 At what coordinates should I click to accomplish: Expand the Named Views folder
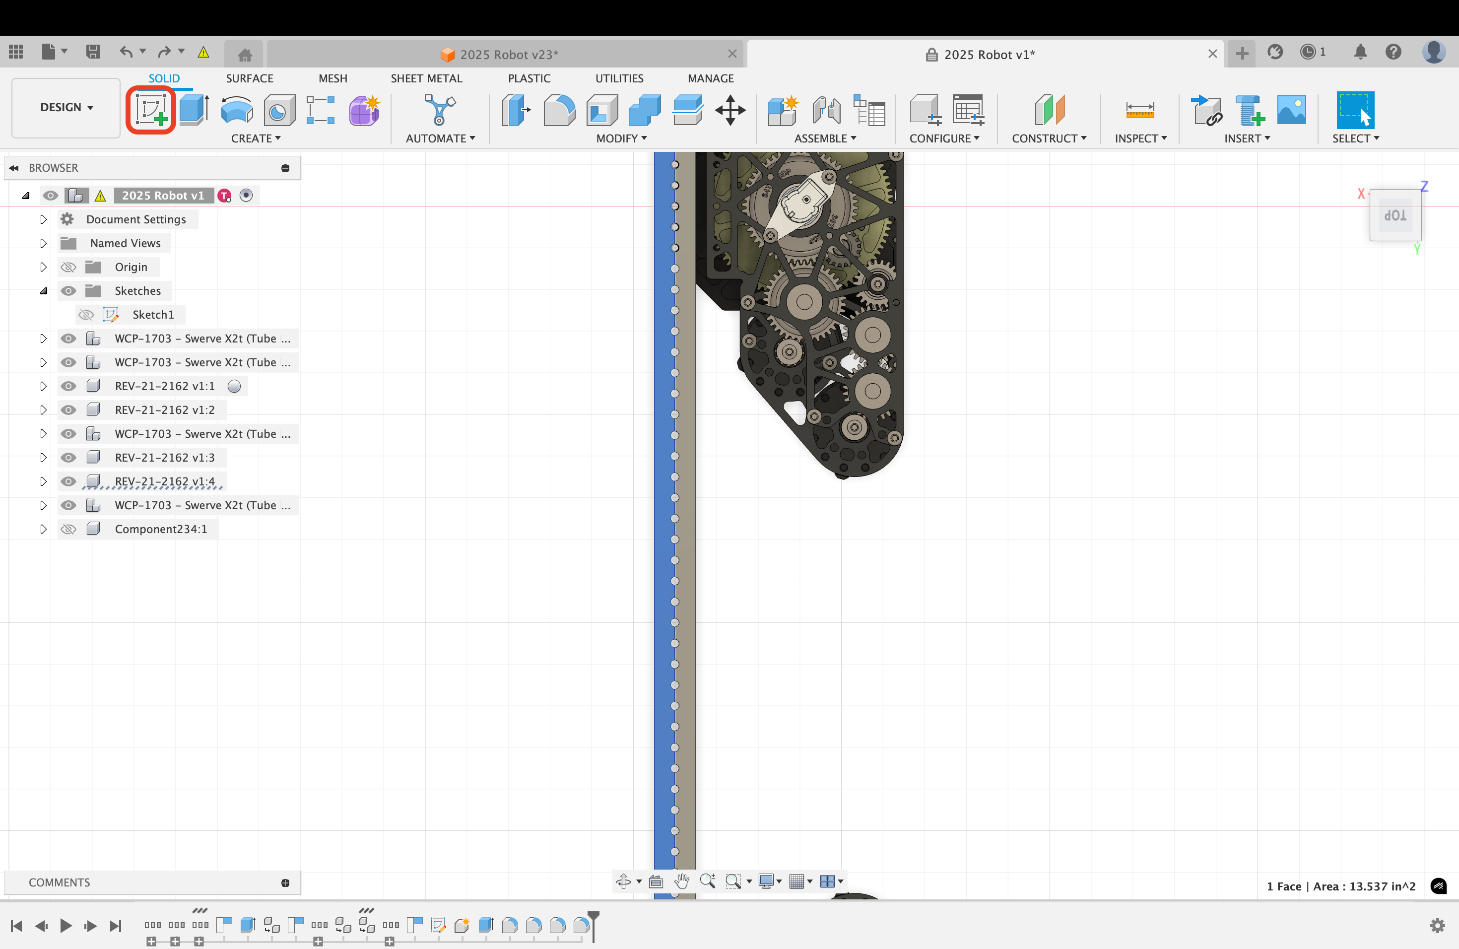(43, 243)
